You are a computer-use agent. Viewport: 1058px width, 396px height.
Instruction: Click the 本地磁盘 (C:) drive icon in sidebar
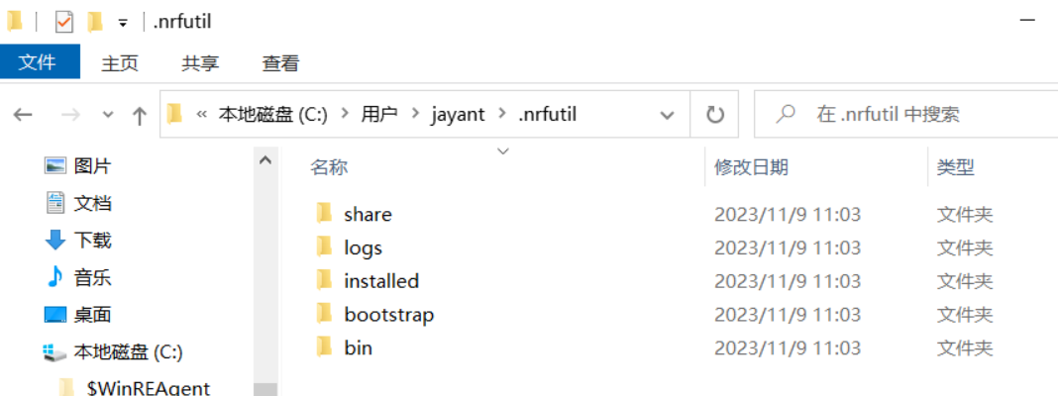point(54,352)
